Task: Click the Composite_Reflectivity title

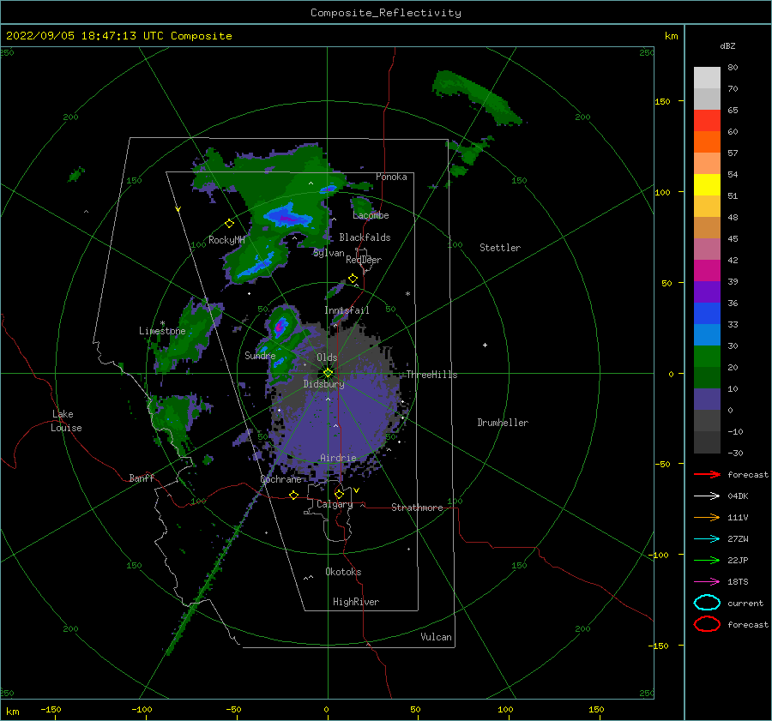Action: point(385,13)
